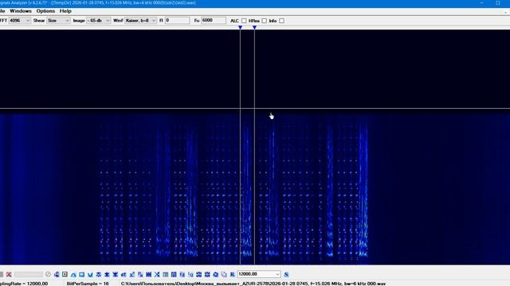Select the right blue triangle cursor marker
Screen dimensions: 510x286
[254, 28]
